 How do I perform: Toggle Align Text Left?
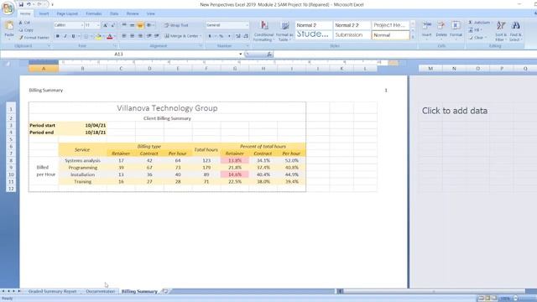click(x=124, y=36)
